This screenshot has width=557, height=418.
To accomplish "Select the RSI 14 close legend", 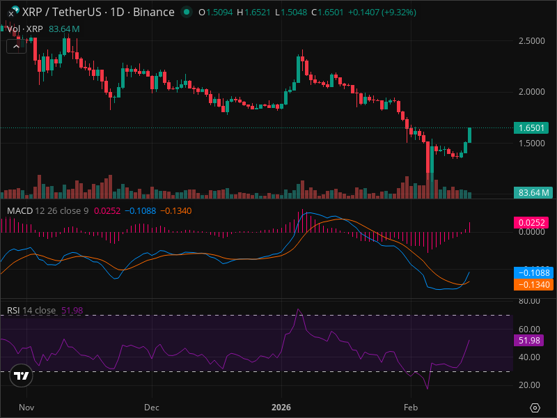I will coord(31,310).
